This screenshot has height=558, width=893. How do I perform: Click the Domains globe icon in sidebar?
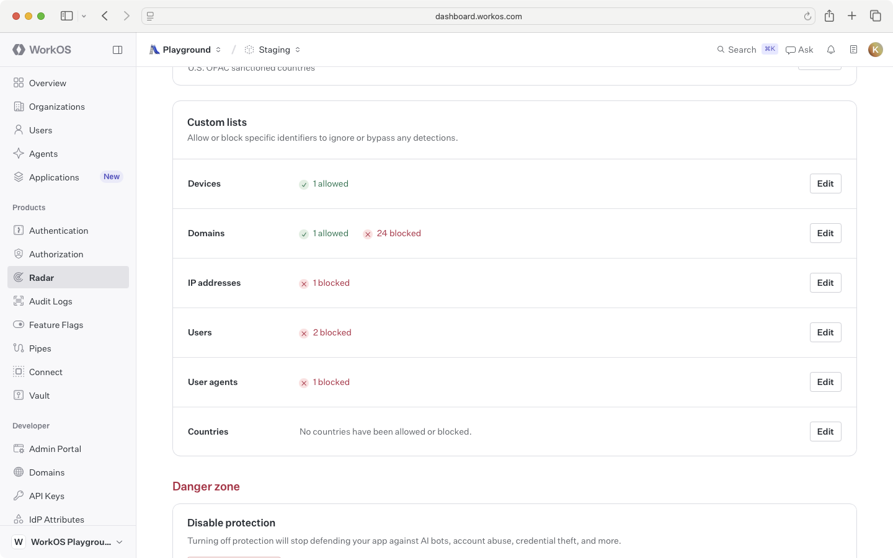[19, 472]
